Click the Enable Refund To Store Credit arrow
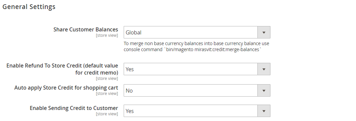The image size is (356, 121). pos(264,69)
